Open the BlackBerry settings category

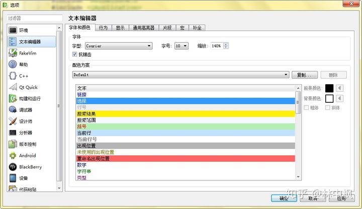(30, 167)
